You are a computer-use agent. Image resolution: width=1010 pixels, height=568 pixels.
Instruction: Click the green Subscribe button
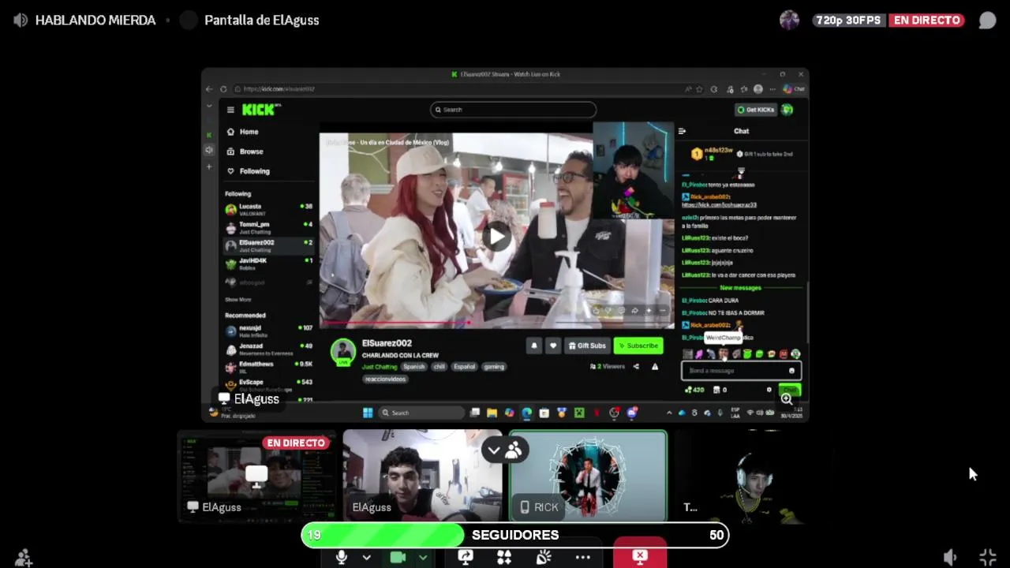click(638, 346)
